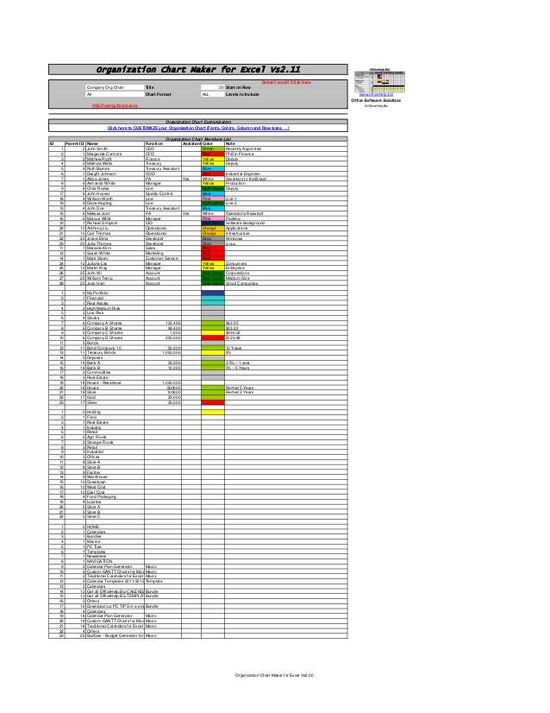Image resolution: width=550 pixels, height=713 pixels.
Task: Select the Name column header cell
Action: (x=115, y=143)
